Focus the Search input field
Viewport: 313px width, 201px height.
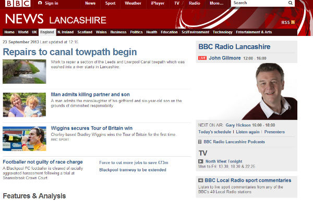(259, 3)
